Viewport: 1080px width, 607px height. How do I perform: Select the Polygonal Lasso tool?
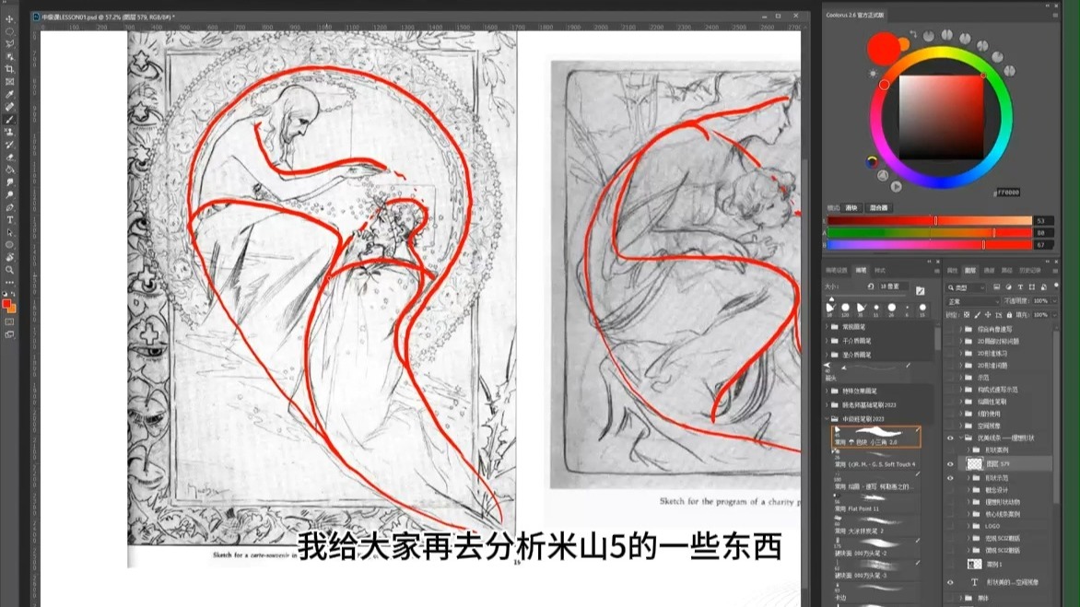pyautogui.click(x=9, y=44)
